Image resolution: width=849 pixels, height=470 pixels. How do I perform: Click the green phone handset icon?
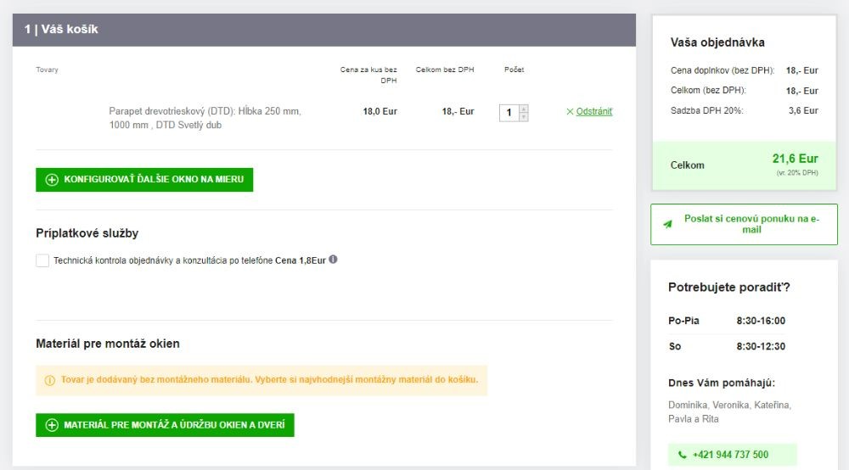click(682, 455)
